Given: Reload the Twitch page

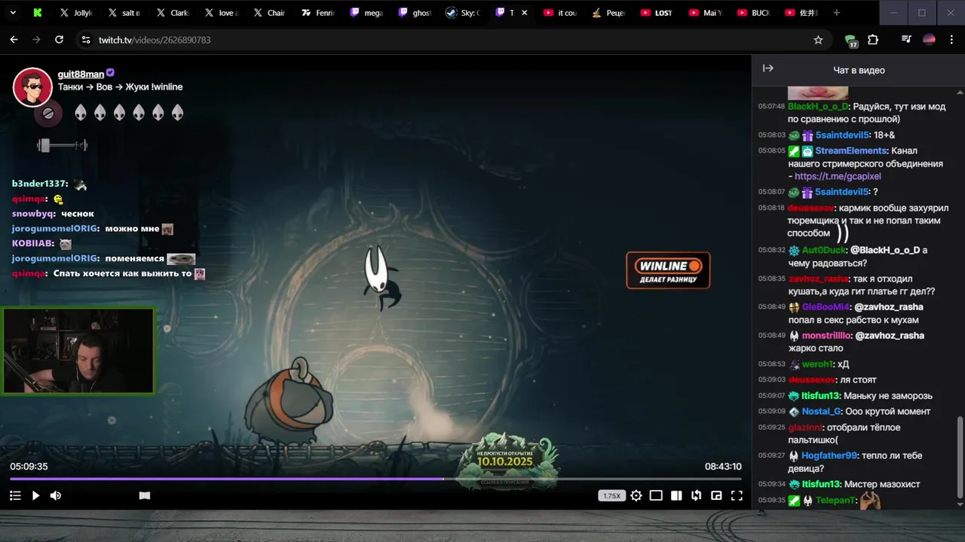Looking at the screenshot, I should [x=59, y=40].
